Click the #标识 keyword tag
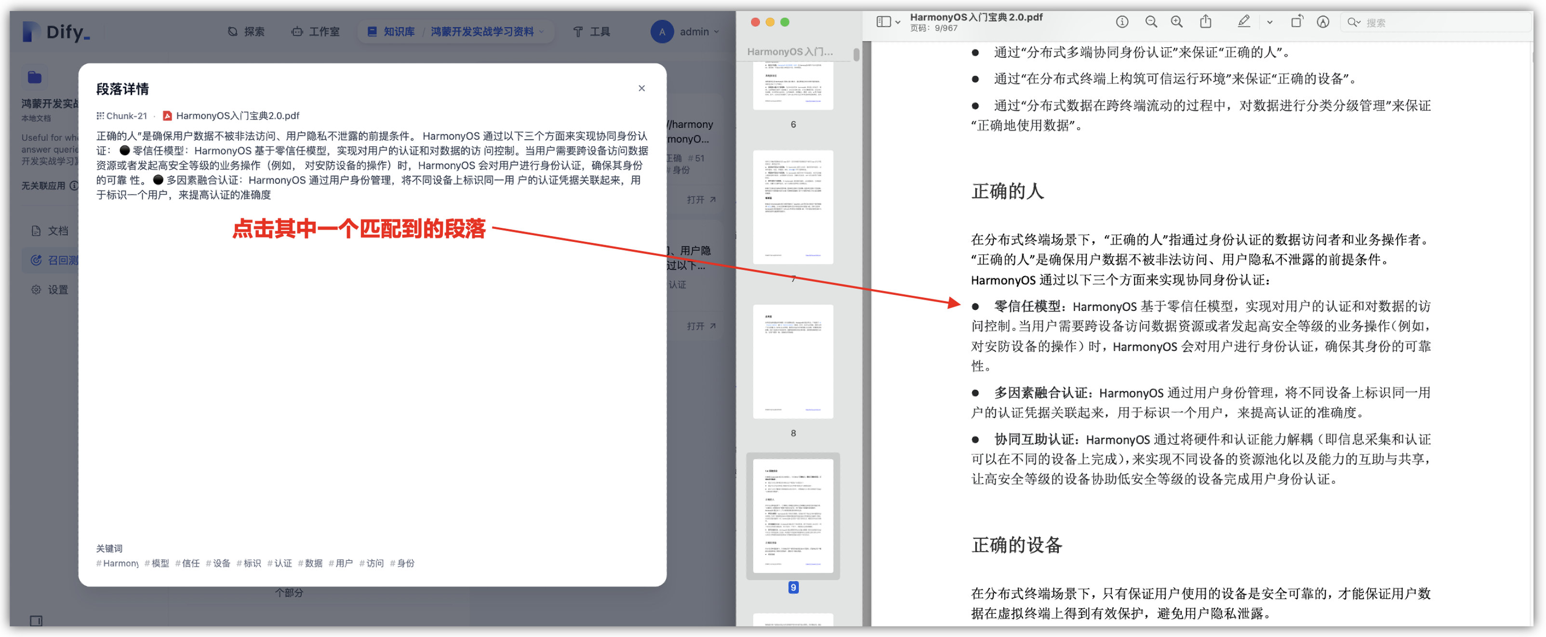The width and height of the screenshot is (1546, 637). click(249, 563)
